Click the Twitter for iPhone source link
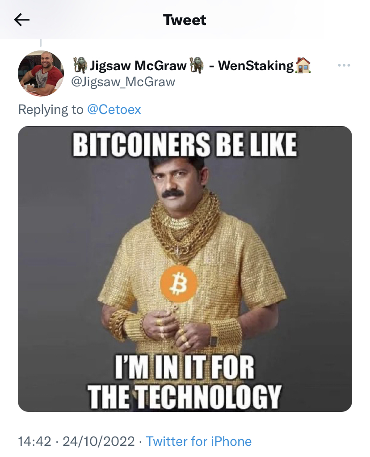Viewport: 370px width, 457px height. pyautogui.click(x=198, y=441)
